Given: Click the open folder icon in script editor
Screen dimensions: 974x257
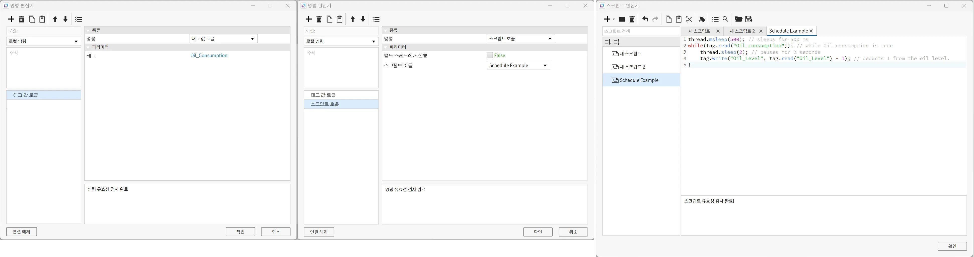Looking at the screenshot, I should 738,19.
